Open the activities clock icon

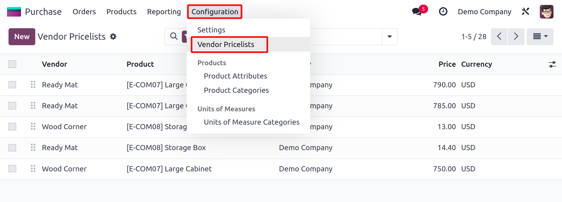tap(443, 12)
